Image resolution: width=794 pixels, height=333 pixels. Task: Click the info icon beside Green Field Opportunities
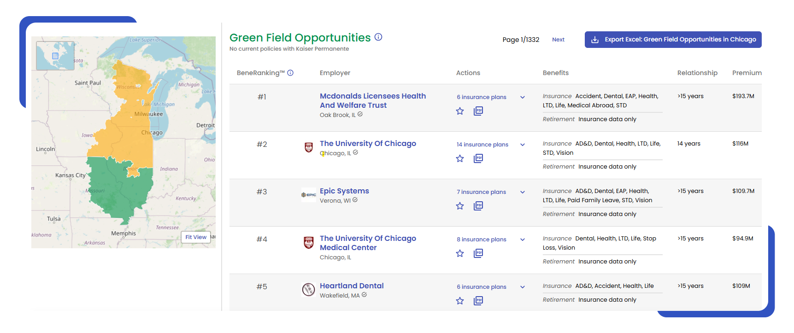pyautogui.click(x=378, y=37)
